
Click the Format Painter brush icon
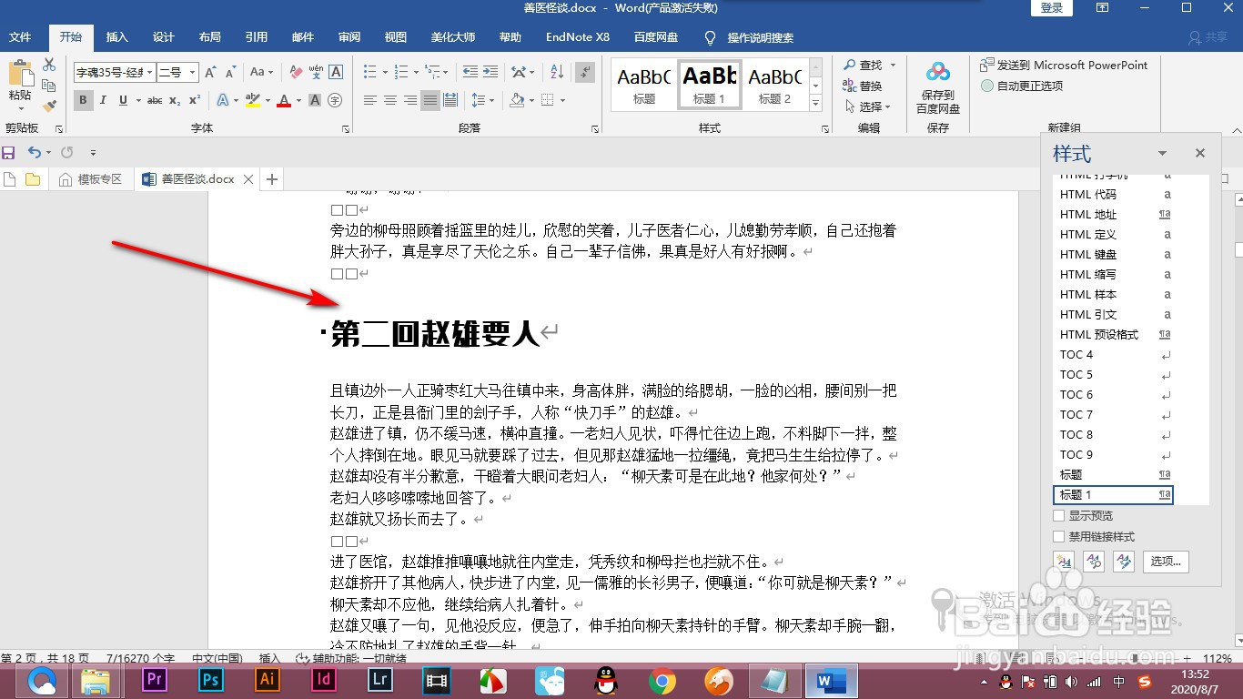49,106
